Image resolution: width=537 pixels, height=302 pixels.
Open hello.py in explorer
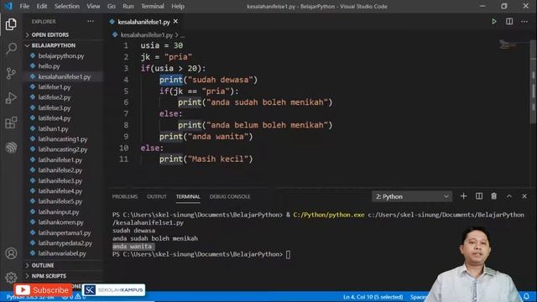tap(49, 66)
